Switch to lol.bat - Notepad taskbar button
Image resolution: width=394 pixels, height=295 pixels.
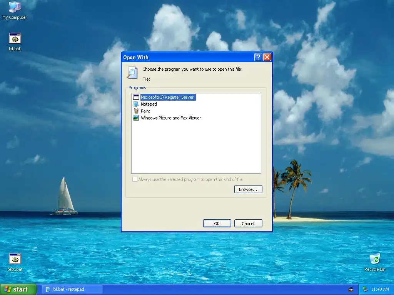(72, 290)
